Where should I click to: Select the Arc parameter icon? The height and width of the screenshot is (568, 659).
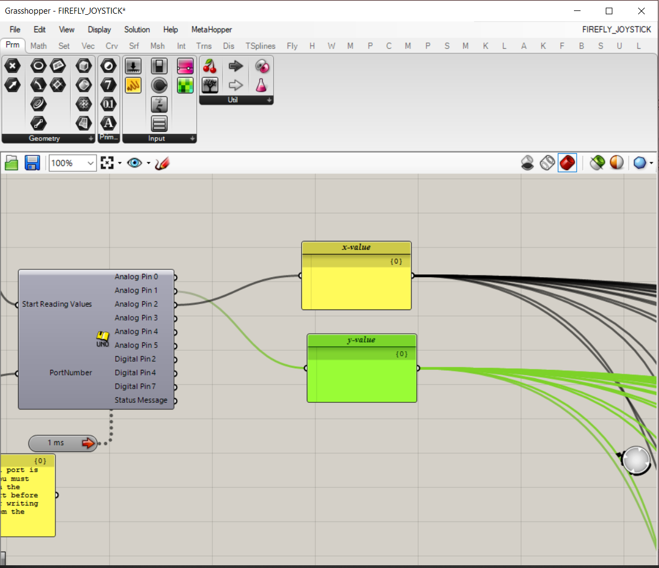(x=38, y=85)
